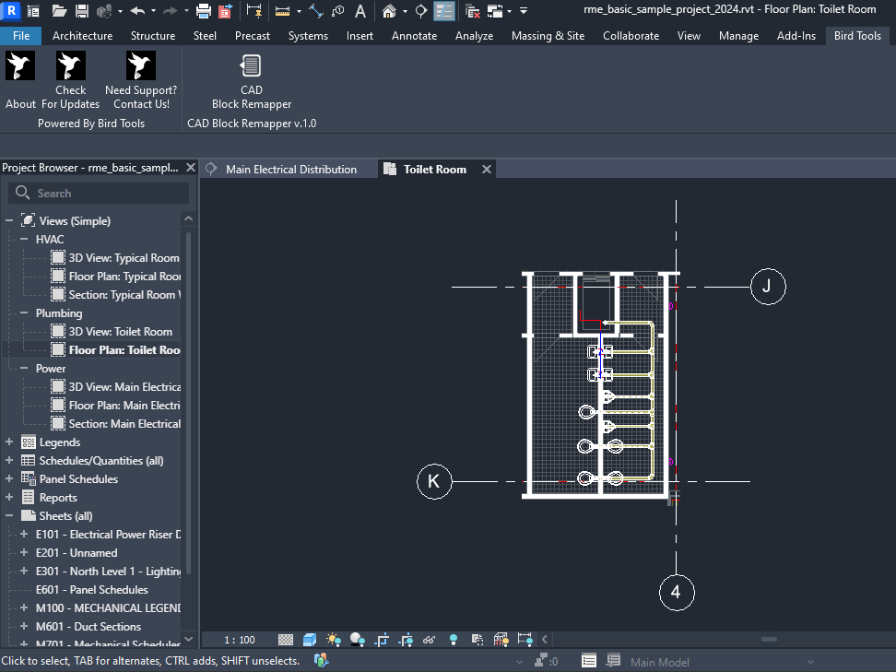Select the Text tool icon in top toolbar
Screen dimensions: 896x672
coord(360,11)
